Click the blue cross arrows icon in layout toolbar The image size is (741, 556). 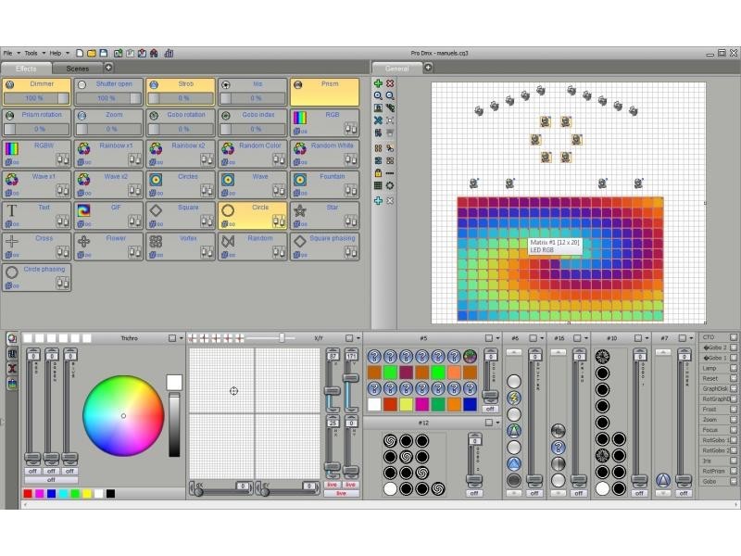[x=378, y=120]
